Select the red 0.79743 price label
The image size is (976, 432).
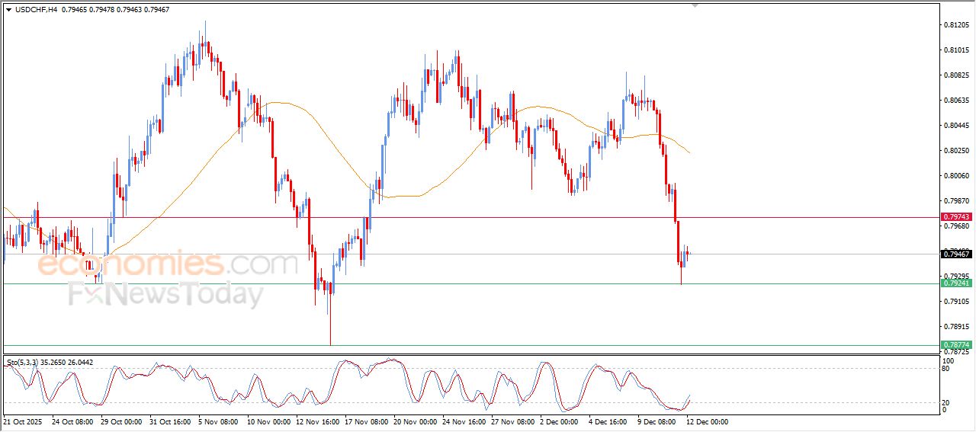956,217
